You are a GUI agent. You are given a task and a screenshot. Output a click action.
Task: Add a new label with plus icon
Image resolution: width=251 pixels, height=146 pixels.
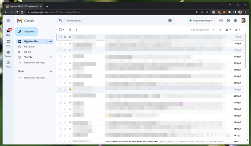click(51, 71)
